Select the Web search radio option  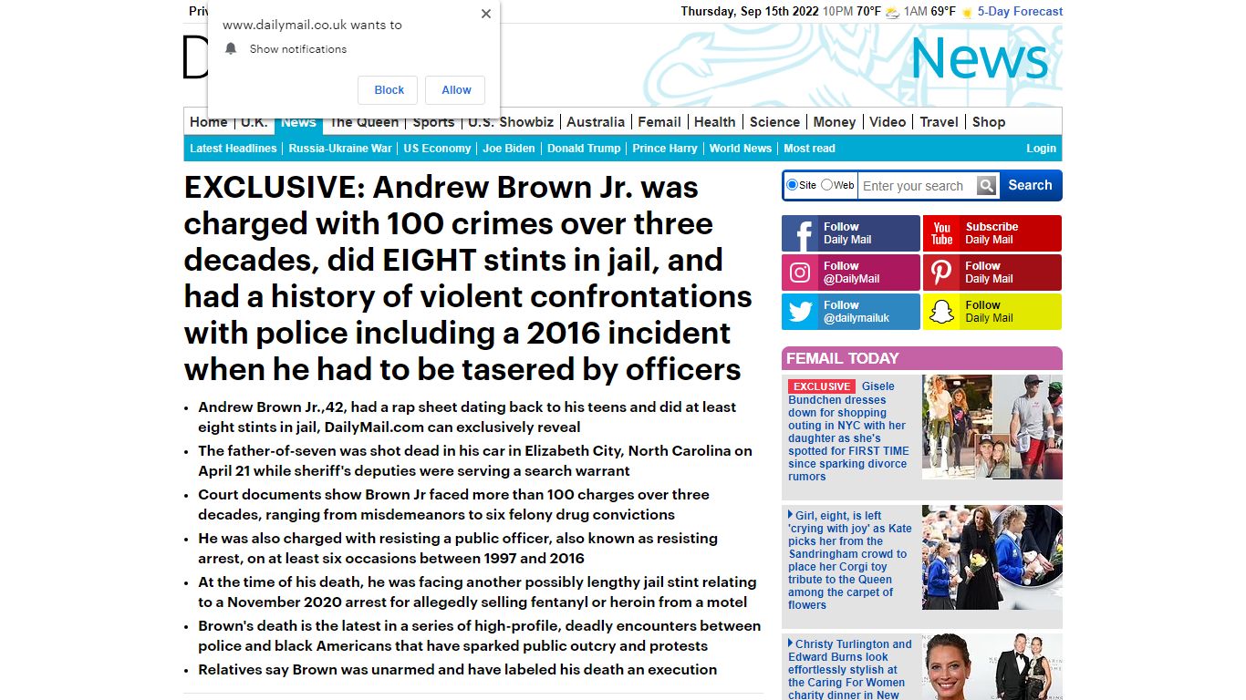(826, 185)
